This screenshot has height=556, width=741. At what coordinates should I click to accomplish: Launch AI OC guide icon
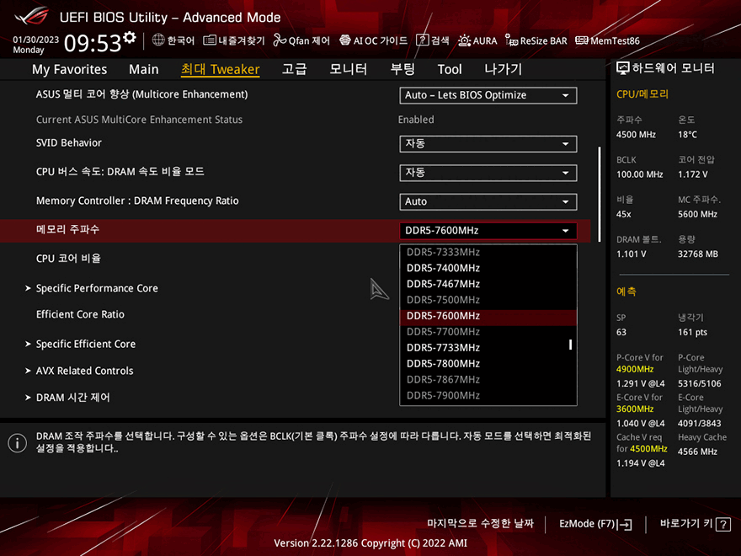click(345, 40)
